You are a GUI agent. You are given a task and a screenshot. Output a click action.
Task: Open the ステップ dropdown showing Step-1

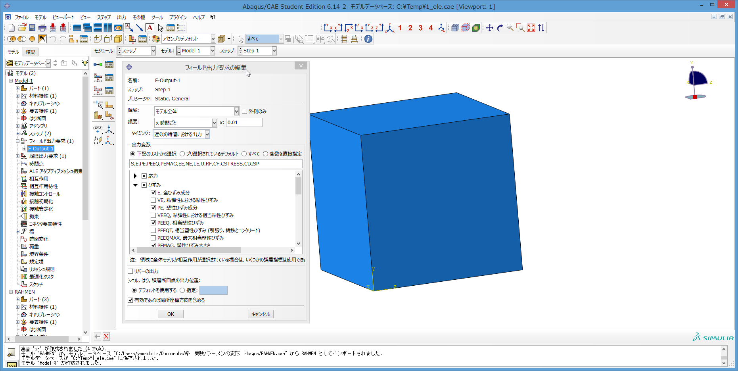coord(257,51)
